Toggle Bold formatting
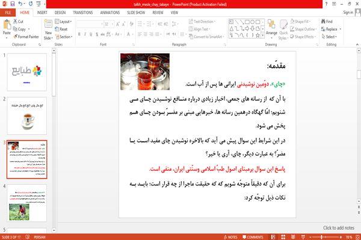Image resolution: width=361 pixels, height=240 pixels. (79, 34)
